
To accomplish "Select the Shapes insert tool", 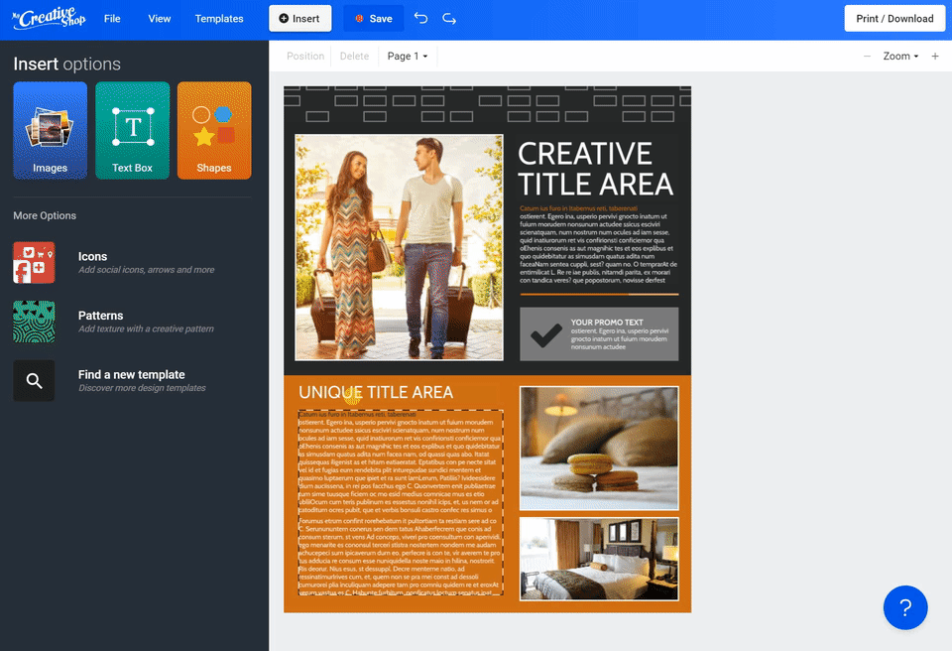I will [x=214, y=130].
